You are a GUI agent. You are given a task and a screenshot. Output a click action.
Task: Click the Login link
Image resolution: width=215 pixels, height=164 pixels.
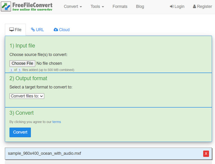click(177, 6)
